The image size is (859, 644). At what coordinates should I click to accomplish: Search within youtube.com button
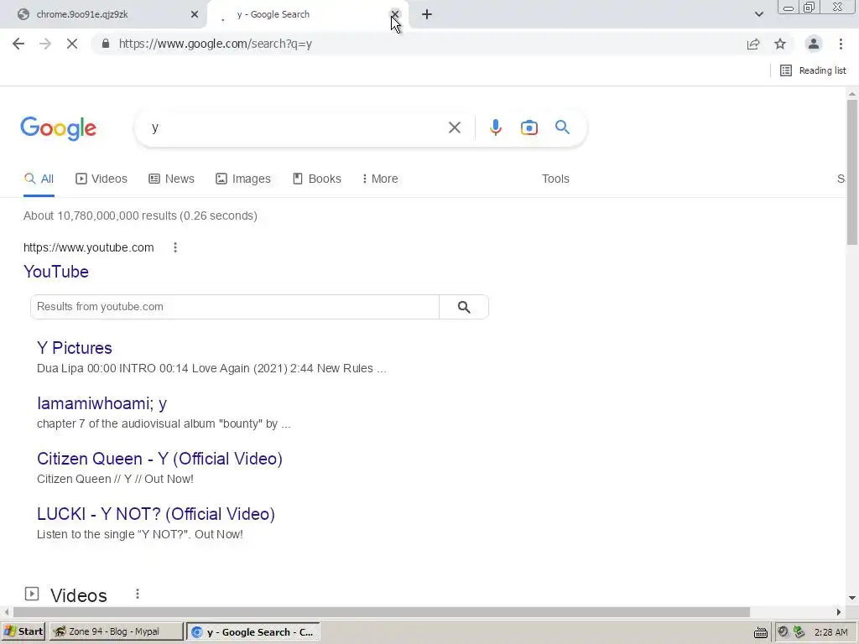point(464,307)
